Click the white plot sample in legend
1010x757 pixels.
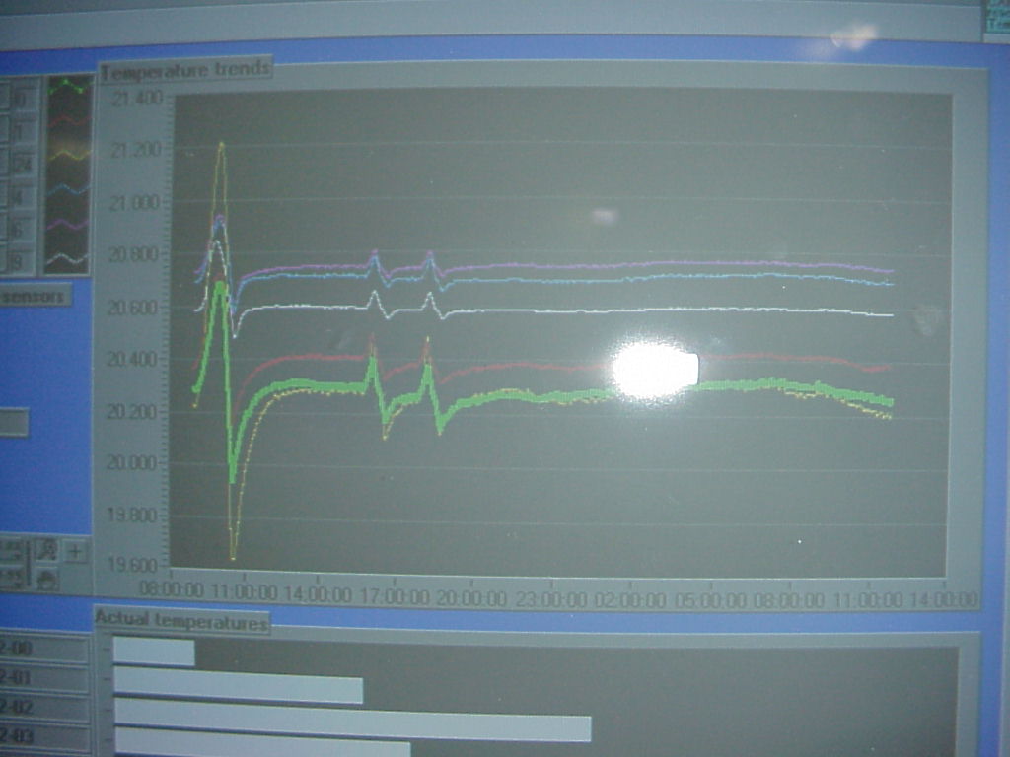(x=68, y=259)
